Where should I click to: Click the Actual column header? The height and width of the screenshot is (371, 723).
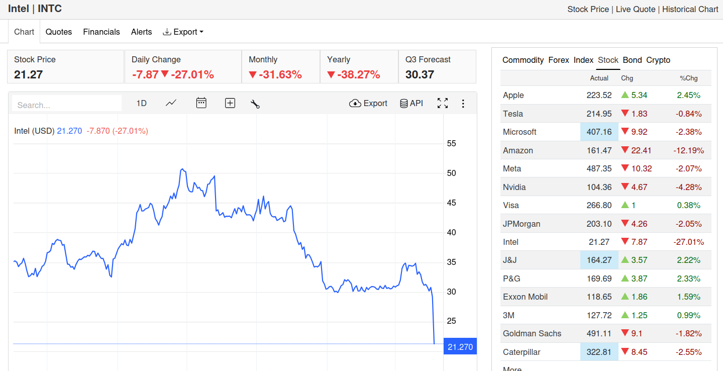(599, 78)
